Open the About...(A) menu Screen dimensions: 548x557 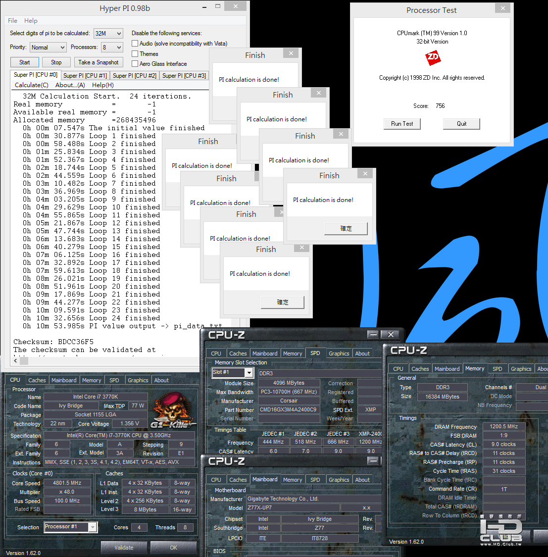click(x=70, y=85)
